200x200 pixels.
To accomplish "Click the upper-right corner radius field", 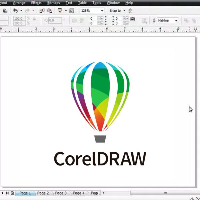I will tap(119, 18).
